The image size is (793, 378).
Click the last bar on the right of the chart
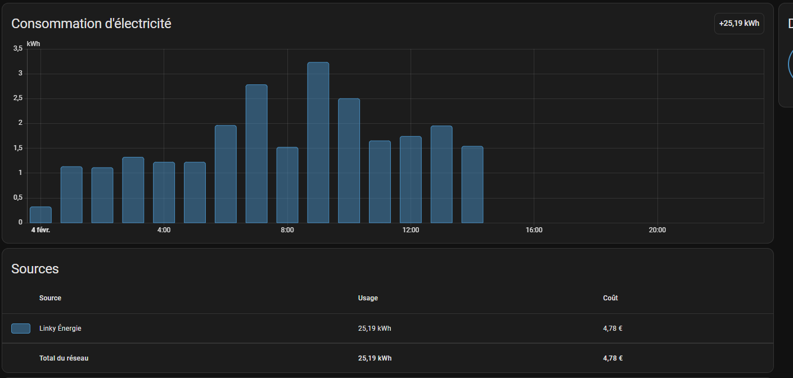click(x=472, y=184)
